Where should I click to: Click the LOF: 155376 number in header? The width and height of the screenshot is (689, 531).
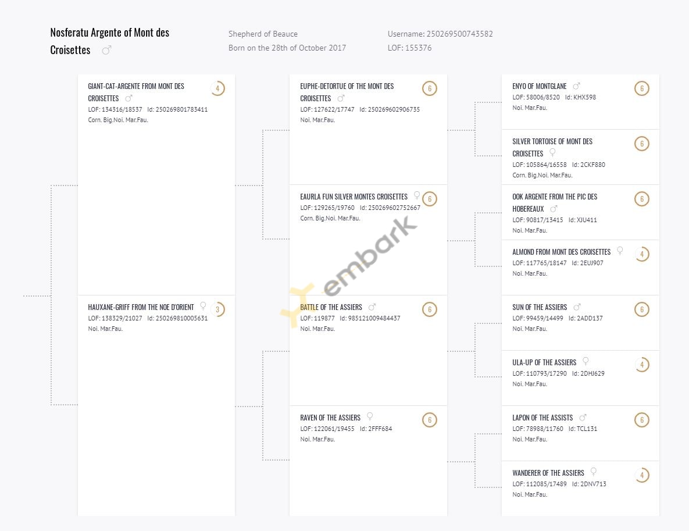pyautogui.click(x=409, y=48)
